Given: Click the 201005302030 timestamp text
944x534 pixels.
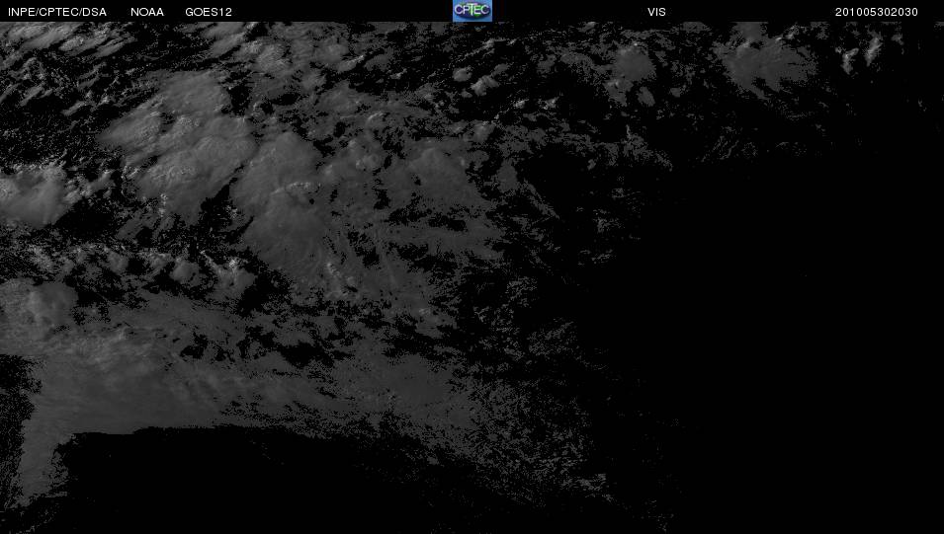Looking at the screenshot, I should coord(877,12).
